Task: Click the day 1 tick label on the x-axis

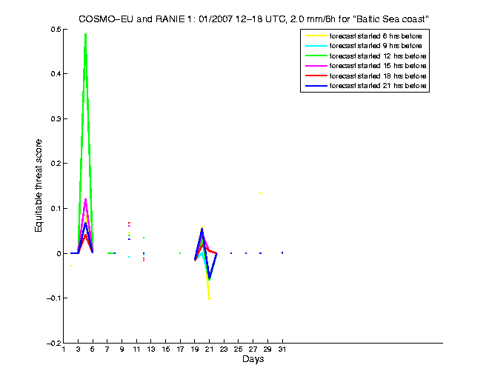Action: pyautogui.click(x=64, y=349)
